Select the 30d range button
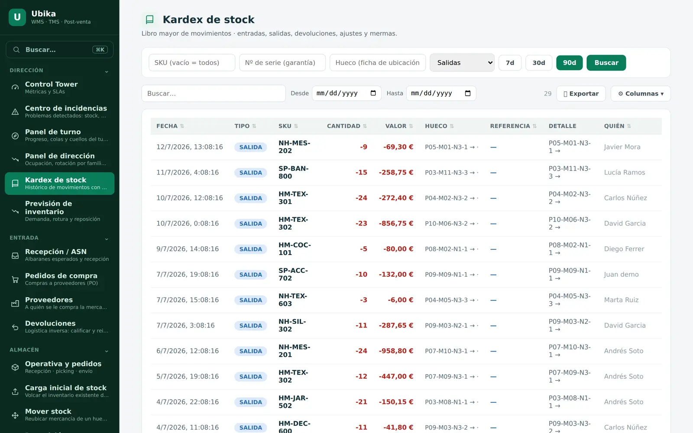Viewport: 693px width, 433px height. (539, 63)
